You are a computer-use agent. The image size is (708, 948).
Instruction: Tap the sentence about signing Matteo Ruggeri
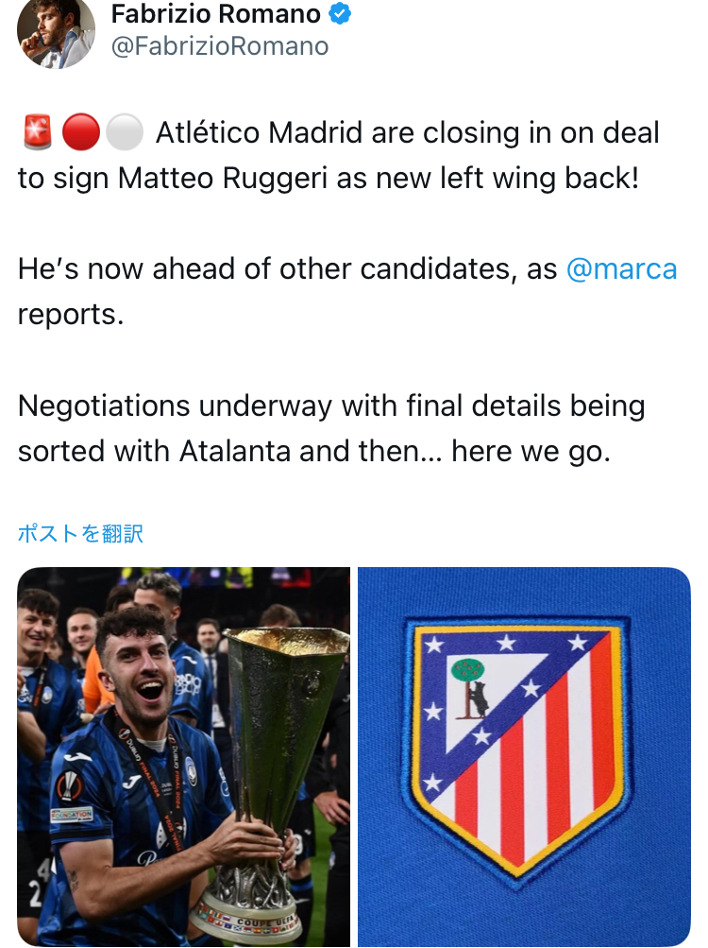tap(338, 155)
